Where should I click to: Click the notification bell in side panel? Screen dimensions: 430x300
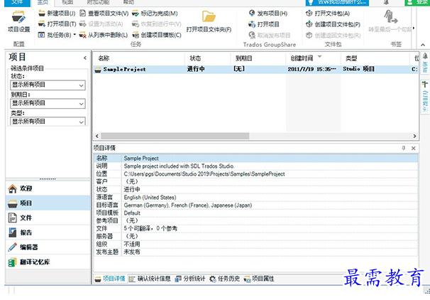point(425,56)
